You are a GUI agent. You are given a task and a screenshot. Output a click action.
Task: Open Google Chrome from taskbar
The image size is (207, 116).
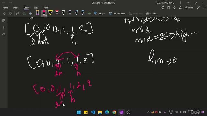pos(114,112)
